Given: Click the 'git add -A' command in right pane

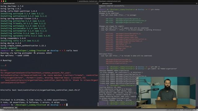Looking at the screenshot, I should 155,67.
